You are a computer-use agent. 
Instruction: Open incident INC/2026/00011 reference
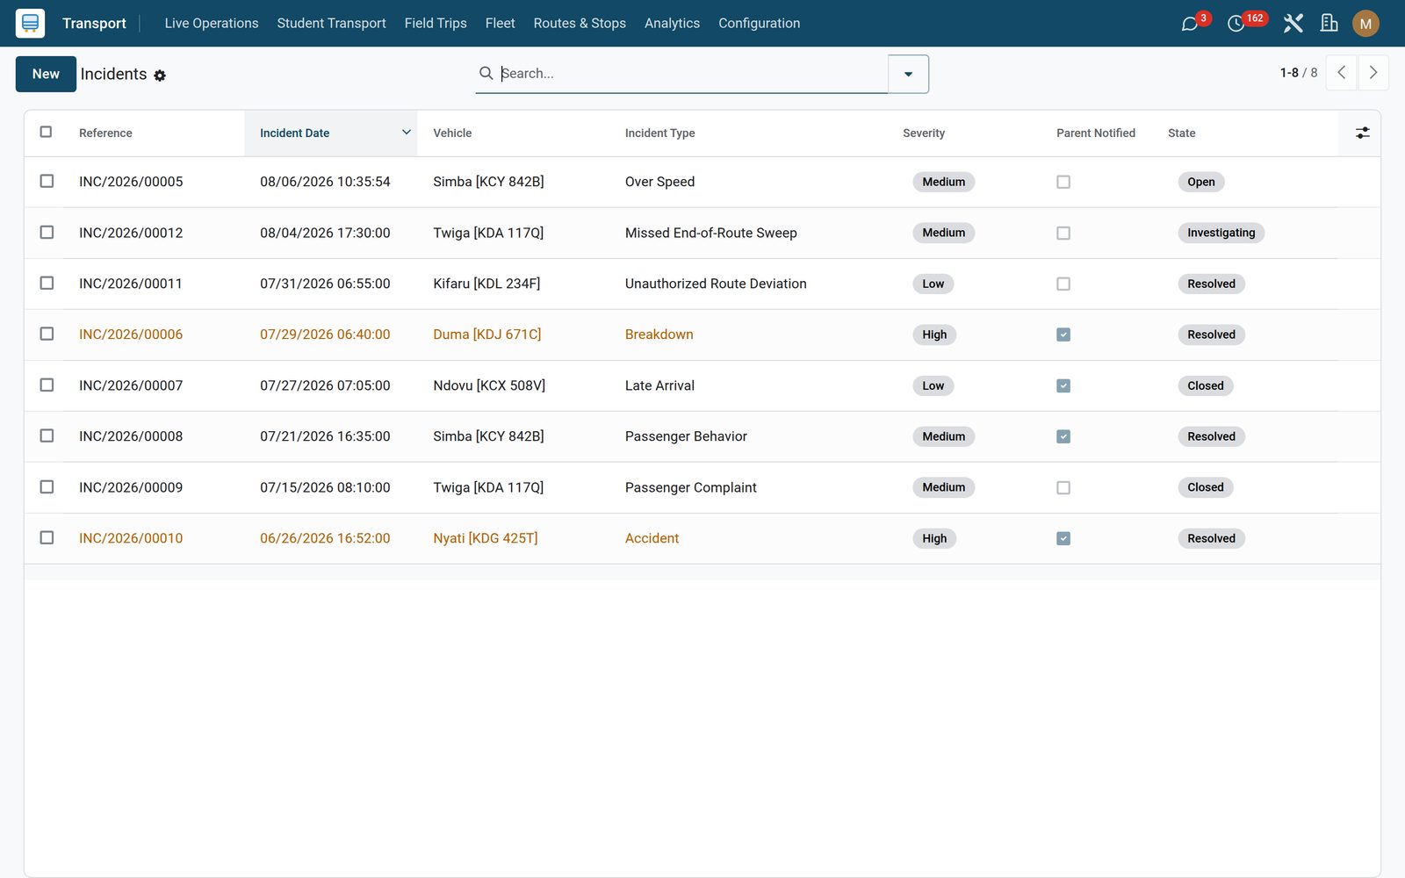coord(131,284)
